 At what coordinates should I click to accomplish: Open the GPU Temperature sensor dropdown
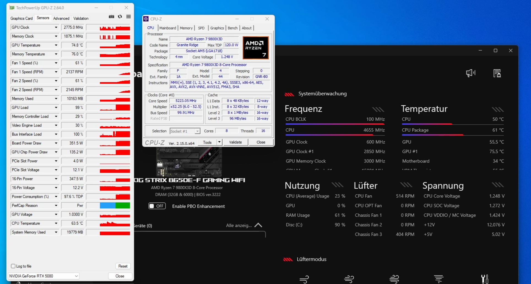pos(56,45)
